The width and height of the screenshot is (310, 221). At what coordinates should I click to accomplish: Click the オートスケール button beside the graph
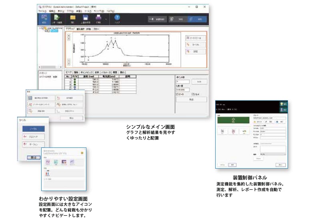click(196, 38)
